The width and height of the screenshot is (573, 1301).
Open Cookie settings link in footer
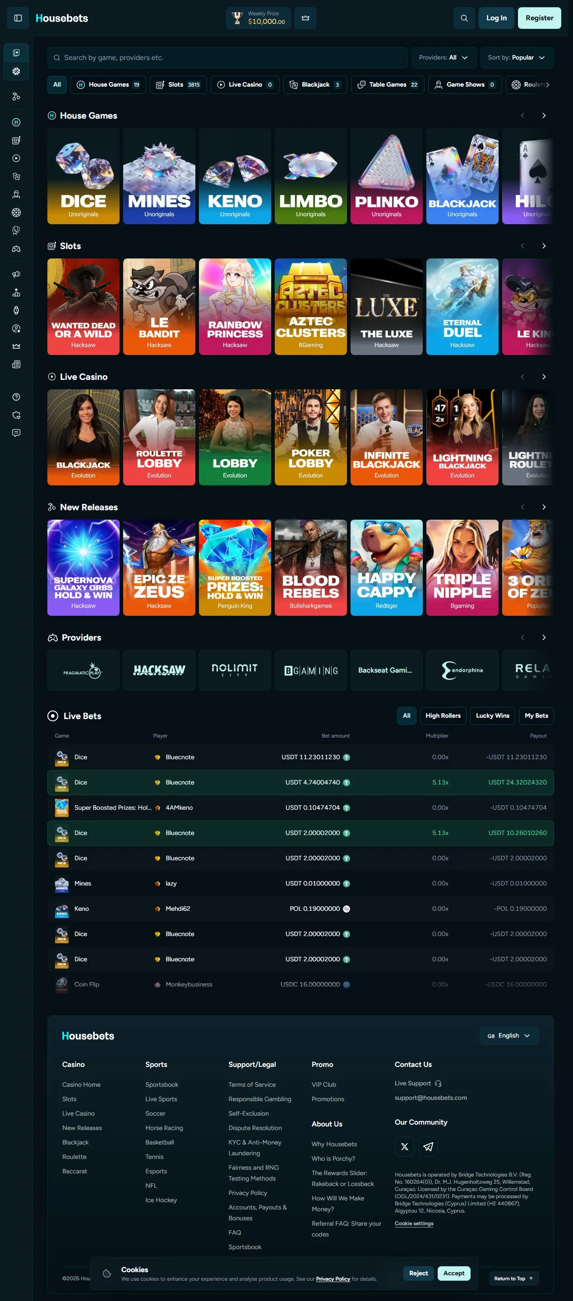pos(414,1223)
